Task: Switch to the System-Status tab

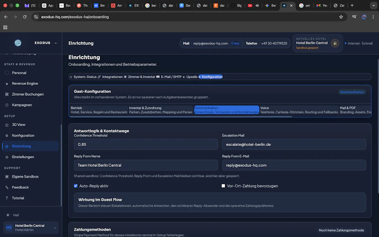Action: [83, 77]
